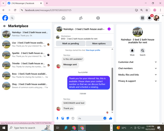Open notifications bell with 14 badge
Viewport: 164px width, 131px height.
pyautogui.click(x=150, y=18)
